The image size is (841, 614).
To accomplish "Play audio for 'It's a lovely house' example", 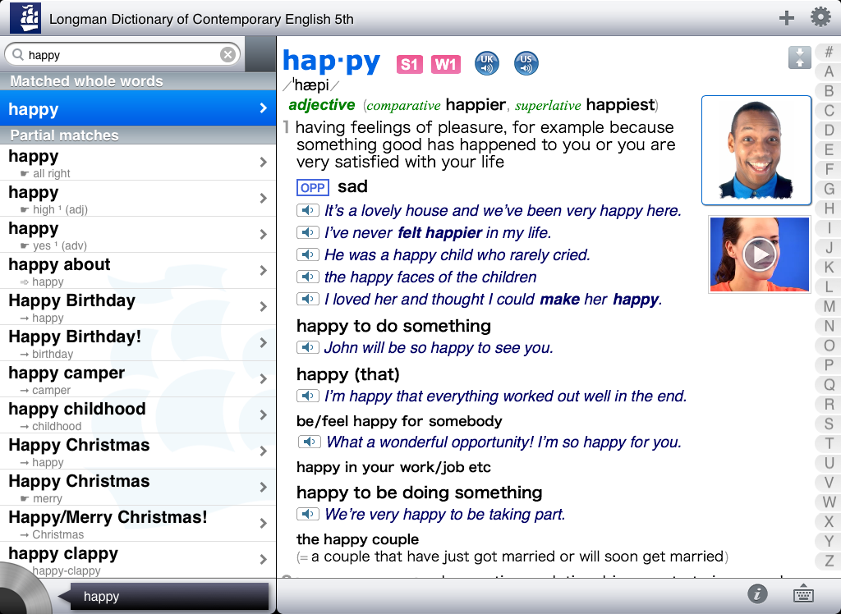I will [x=308, y=210].
